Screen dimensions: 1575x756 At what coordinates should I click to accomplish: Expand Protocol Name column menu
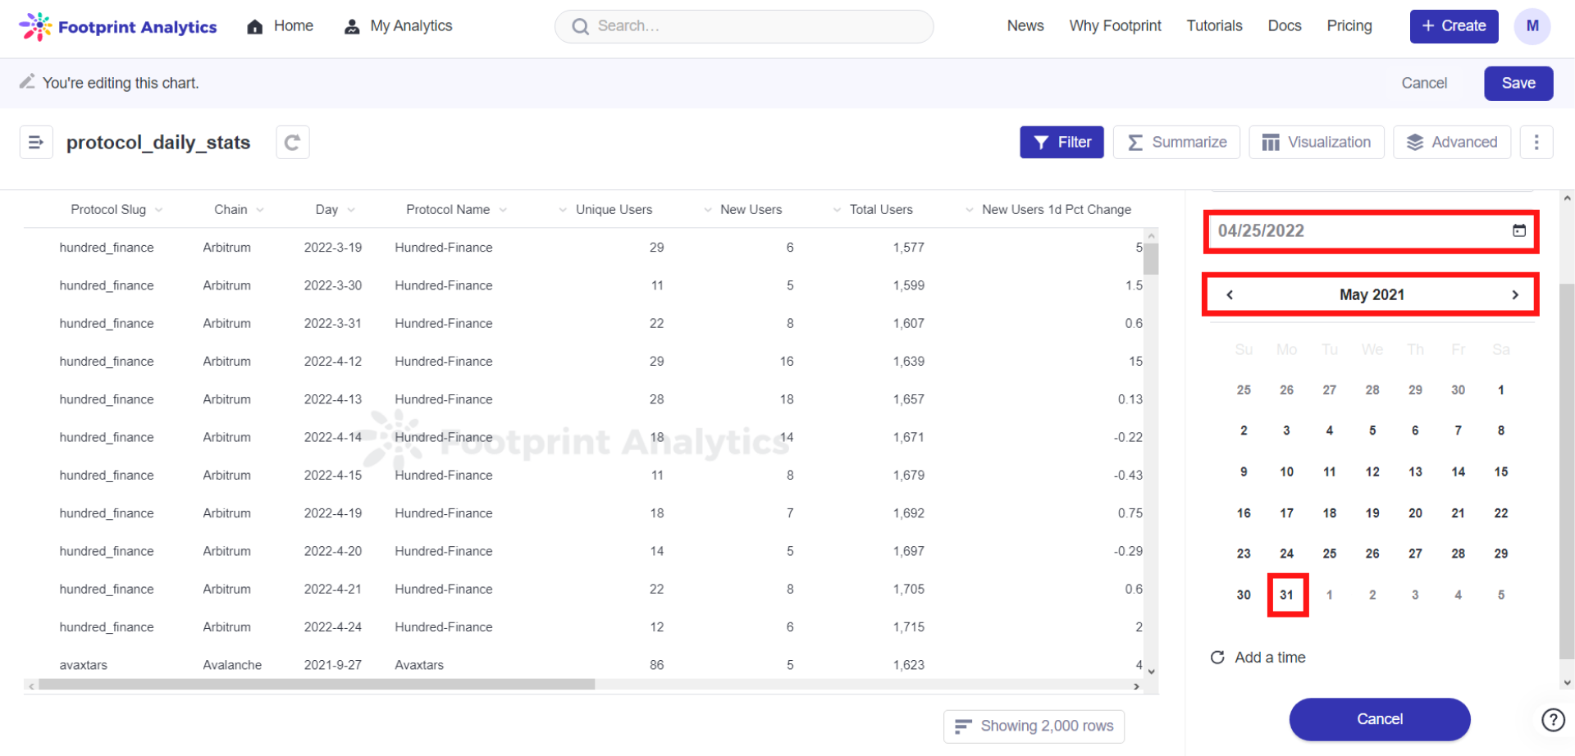pos(503,210)
